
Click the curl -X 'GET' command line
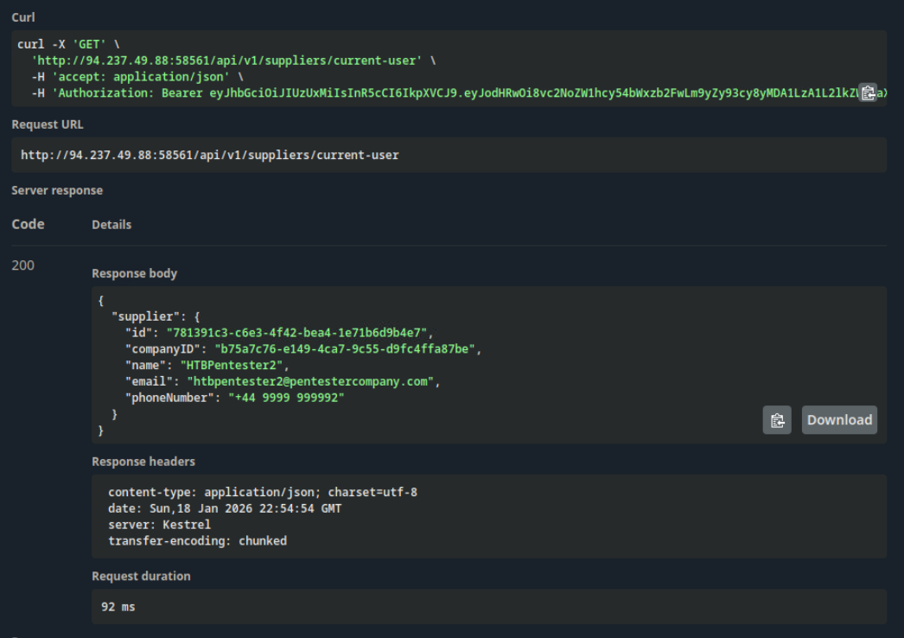click(x=68, y=44)
